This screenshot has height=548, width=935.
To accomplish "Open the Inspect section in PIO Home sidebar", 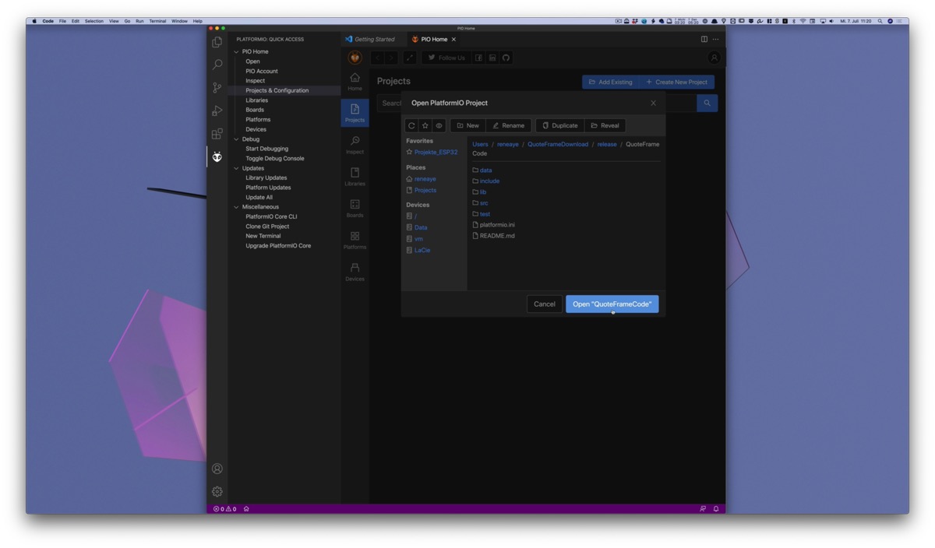I will coord(355,144).
